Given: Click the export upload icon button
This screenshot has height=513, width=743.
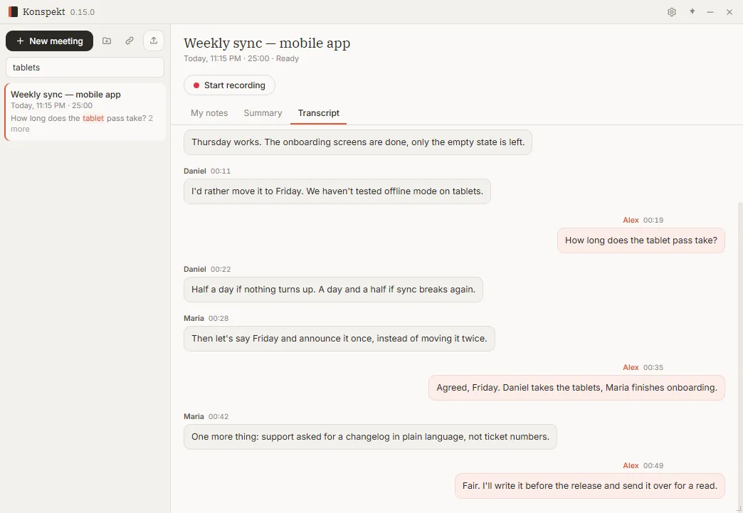Looking at the screenshot, I should pos(154,41).
